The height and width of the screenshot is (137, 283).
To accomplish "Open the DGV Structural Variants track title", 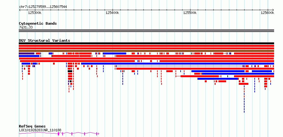I will 45,40.
